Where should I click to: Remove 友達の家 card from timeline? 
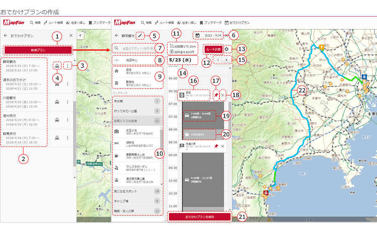(223, 146)
